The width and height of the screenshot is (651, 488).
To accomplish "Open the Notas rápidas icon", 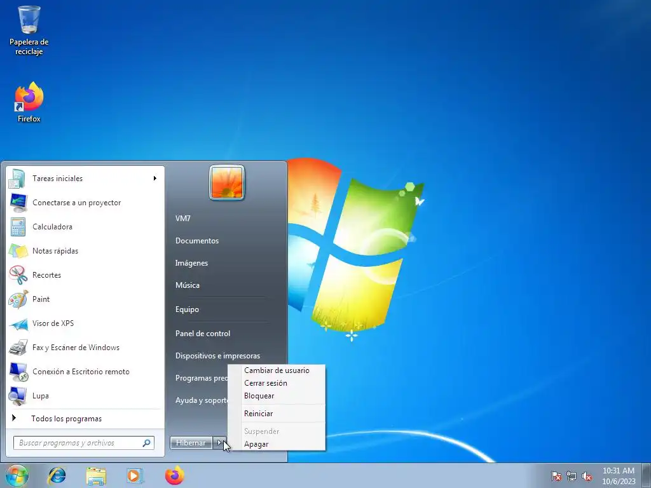I will pos(18,250).
